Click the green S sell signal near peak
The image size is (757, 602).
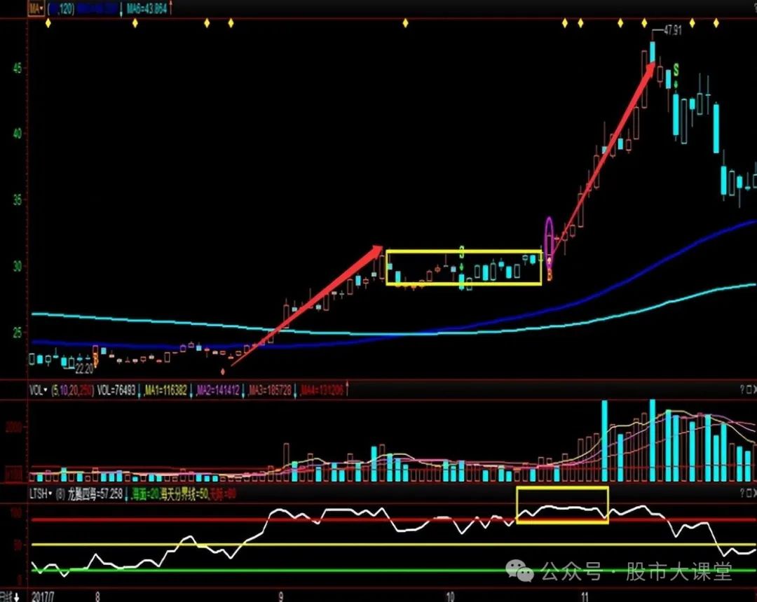point(676,69)
